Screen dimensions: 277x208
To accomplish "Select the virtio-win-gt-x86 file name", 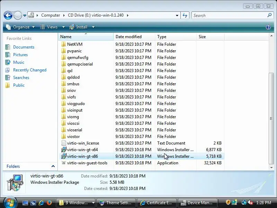I will pyautogui.click(x=82, y=156).
